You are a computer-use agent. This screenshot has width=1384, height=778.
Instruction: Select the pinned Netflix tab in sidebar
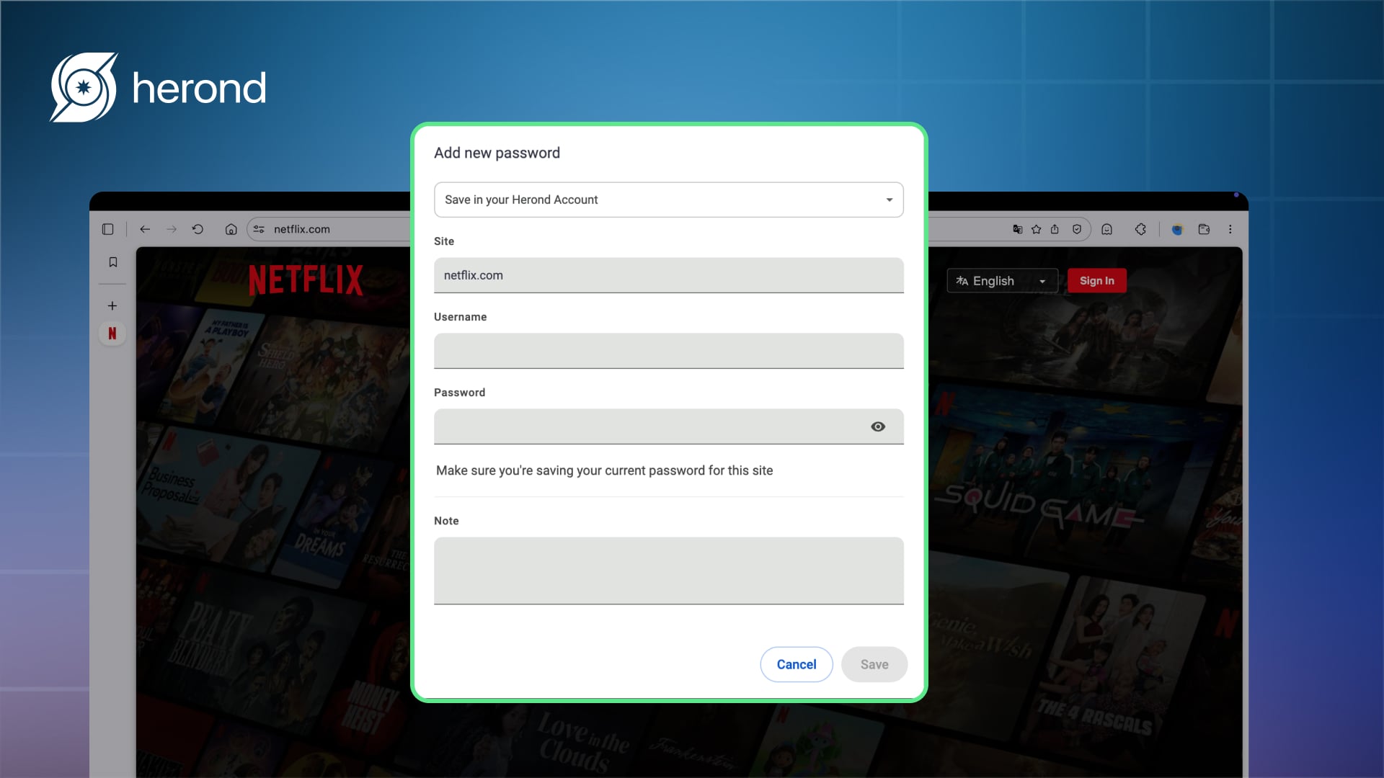[x=112, y=334]
